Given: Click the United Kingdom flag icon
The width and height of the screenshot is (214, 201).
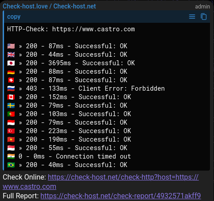Looking at the screenshot, I should [x=11, y=54].
